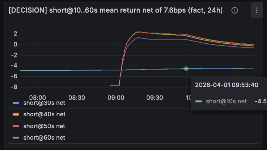The width and height of the screenshot is (267, 150).
Task: Click short@10s net label in tooltip
Action: tap(226, 101)
